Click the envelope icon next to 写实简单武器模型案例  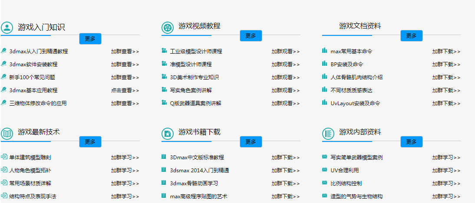pyautogui.click(x=324, y=157)
